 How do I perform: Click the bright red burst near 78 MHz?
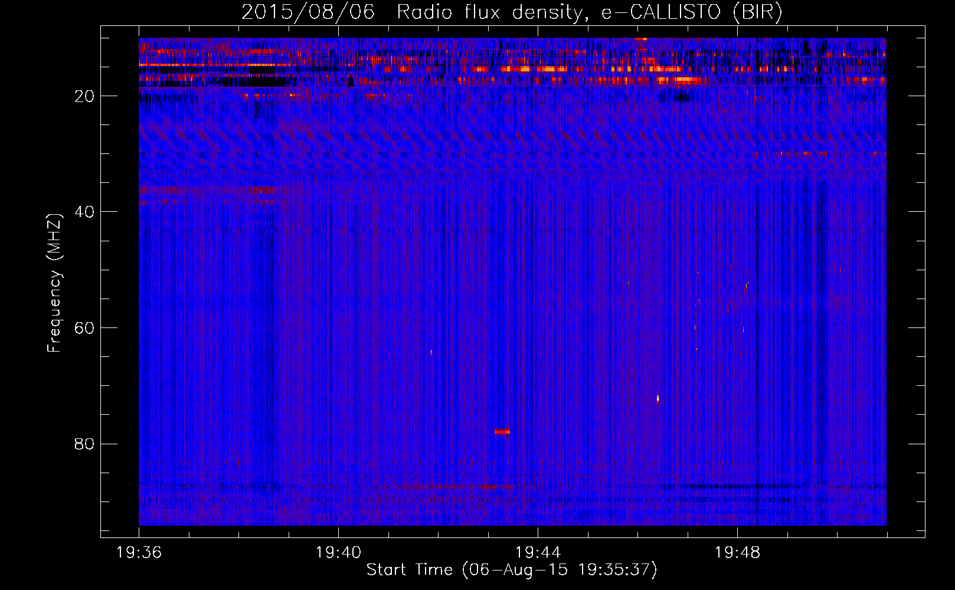click(x=502, y=431)
